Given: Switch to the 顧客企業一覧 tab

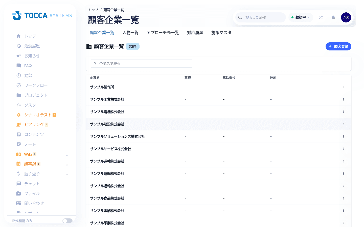Looking at the screenshot, I should [102, 33].
